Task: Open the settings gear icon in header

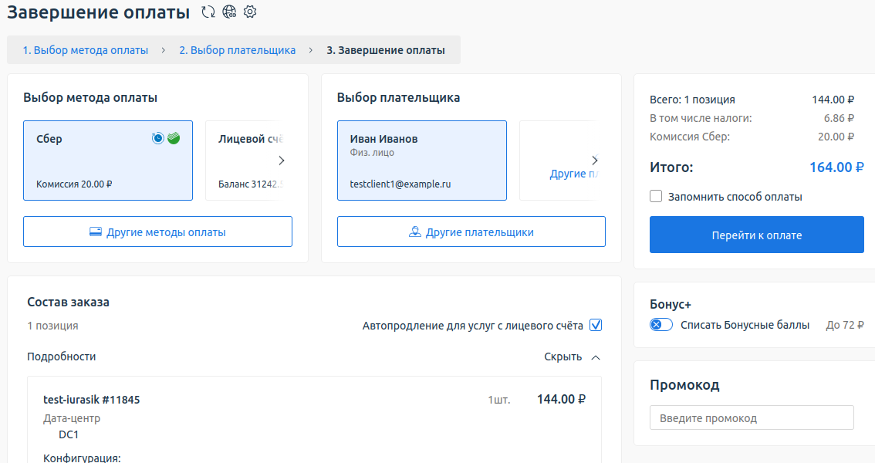Action: pyautogui.click(x=249, y=12)
